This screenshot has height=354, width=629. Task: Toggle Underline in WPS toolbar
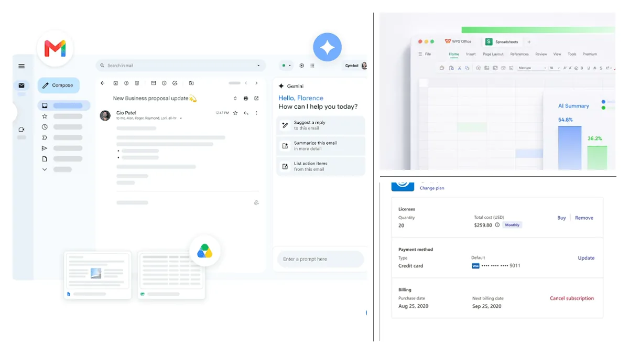click(589, 68)
